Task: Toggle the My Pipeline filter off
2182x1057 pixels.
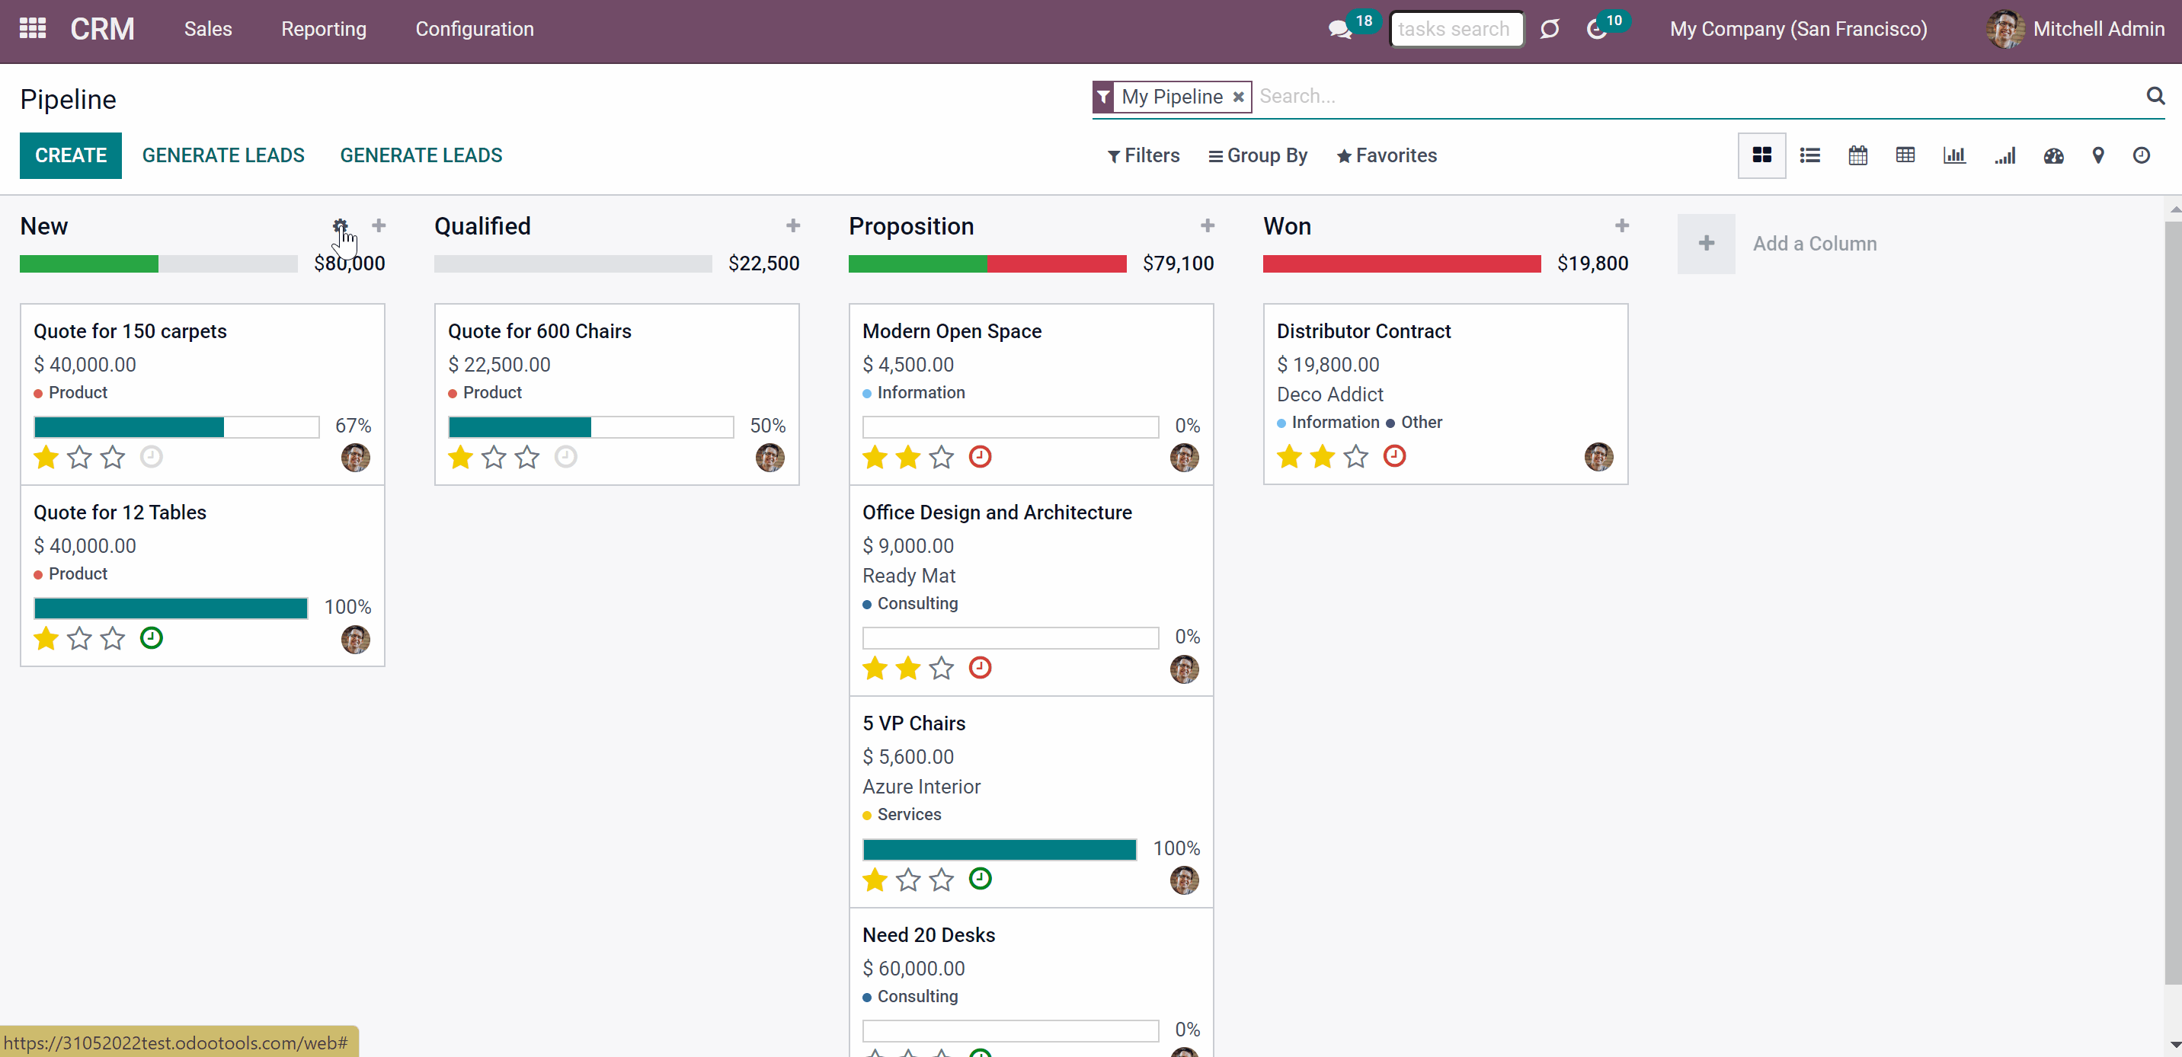Action: 1236,96
